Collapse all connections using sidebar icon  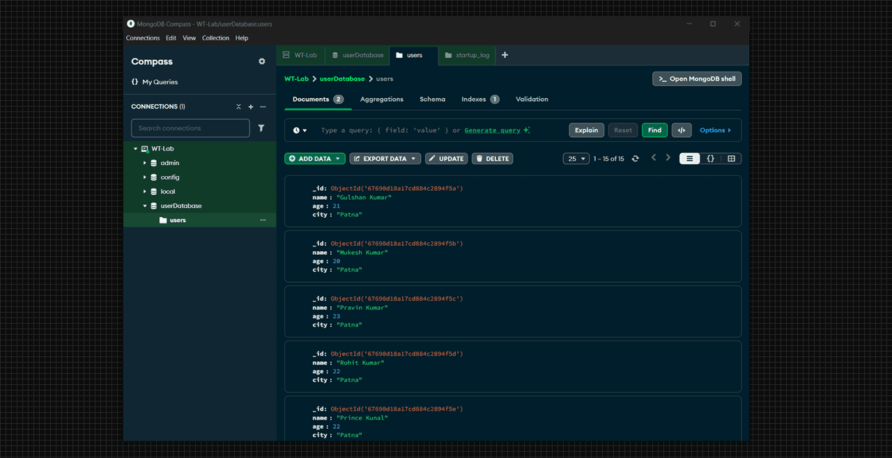238,106
